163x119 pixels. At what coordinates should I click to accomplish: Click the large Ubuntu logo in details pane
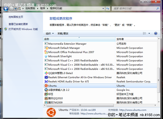[x=51, y=112]
